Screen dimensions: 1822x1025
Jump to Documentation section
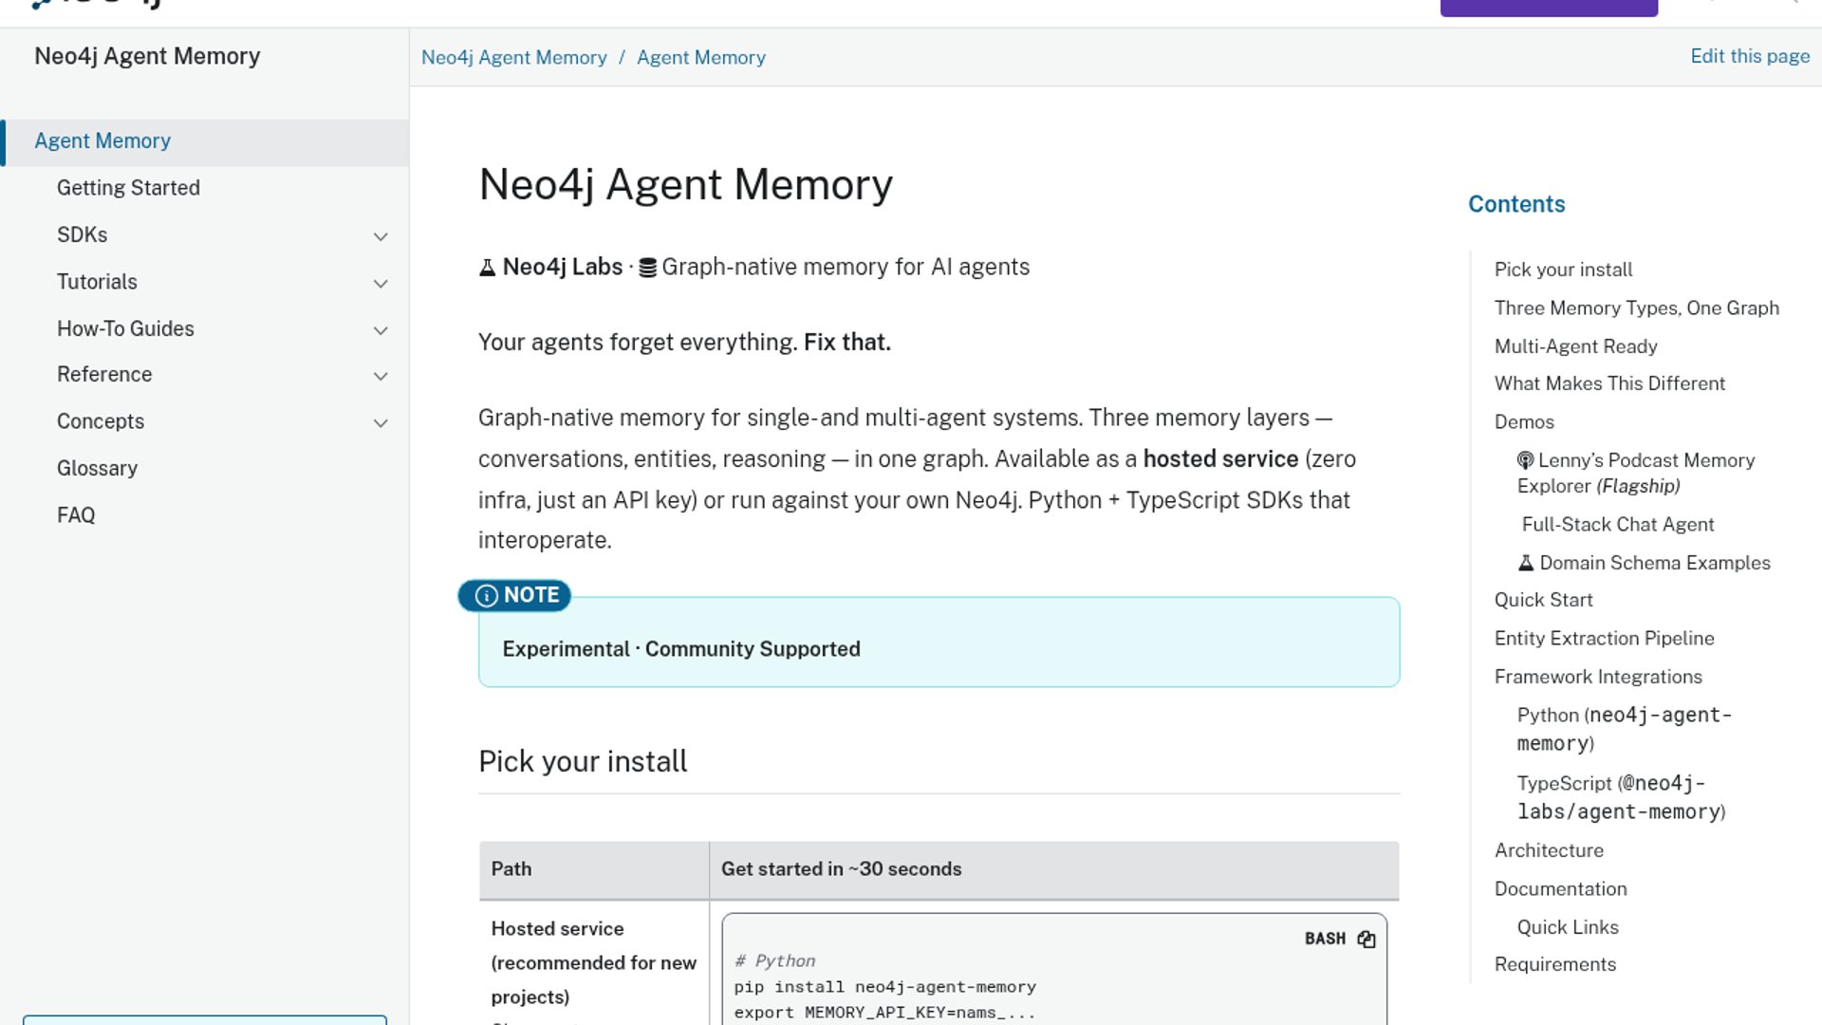tap(1560, 889)
